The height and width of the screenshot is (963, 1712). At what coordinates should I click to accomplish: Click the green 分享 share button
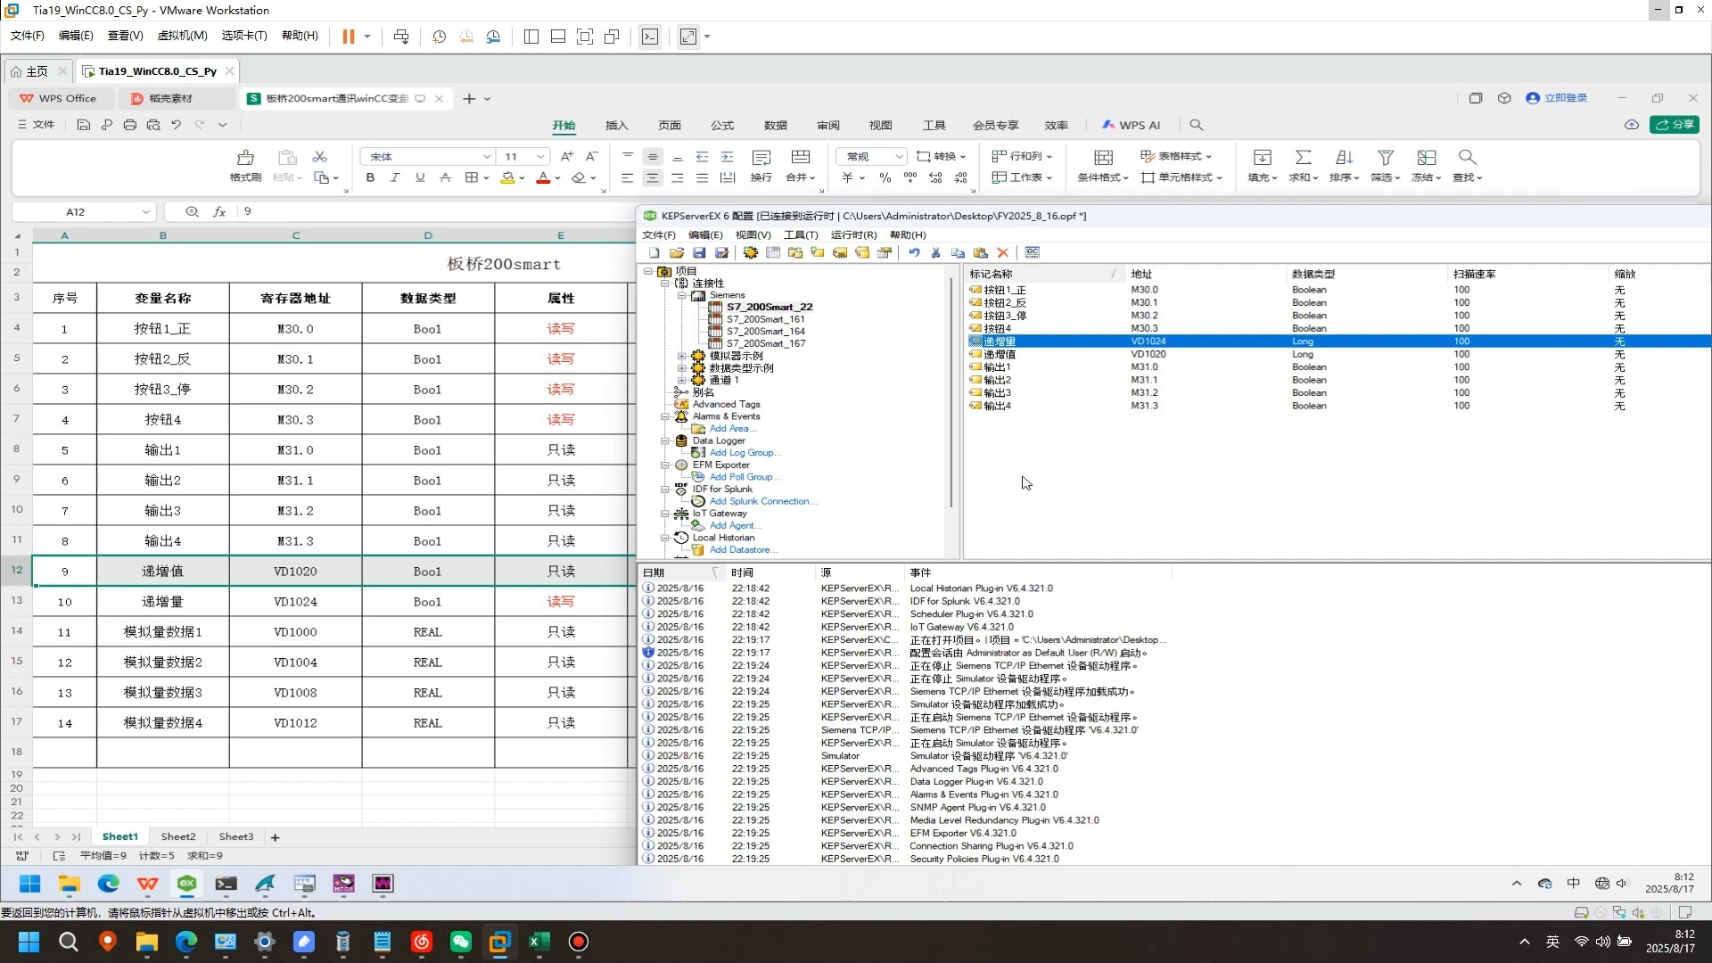click(x=1675, y=125)
